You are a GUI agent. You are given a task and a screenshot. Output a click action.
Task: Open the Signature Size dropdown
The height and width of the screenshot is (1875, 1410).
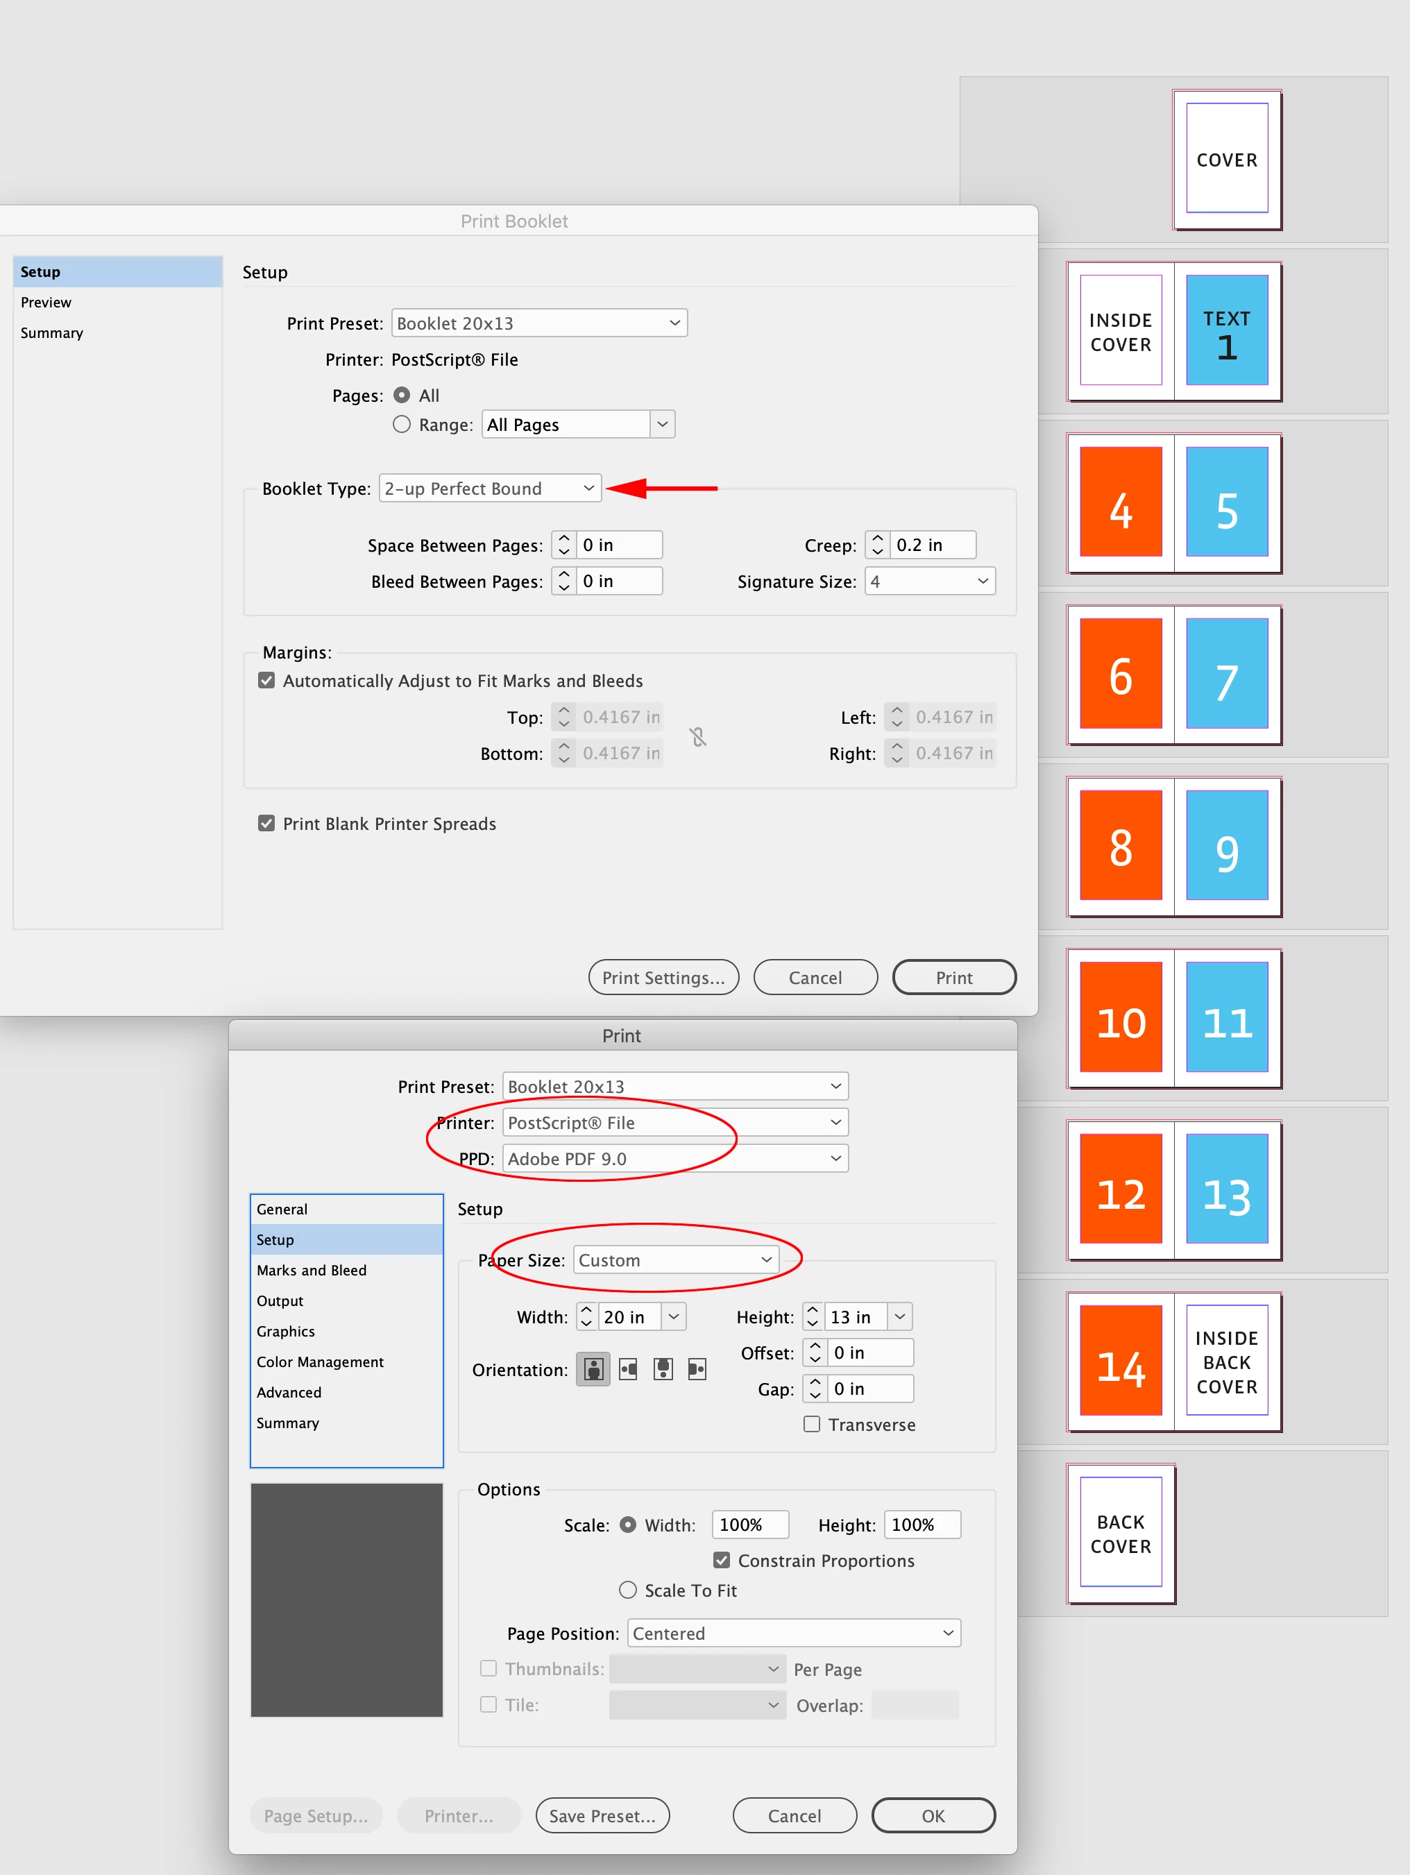click(930, 582)
